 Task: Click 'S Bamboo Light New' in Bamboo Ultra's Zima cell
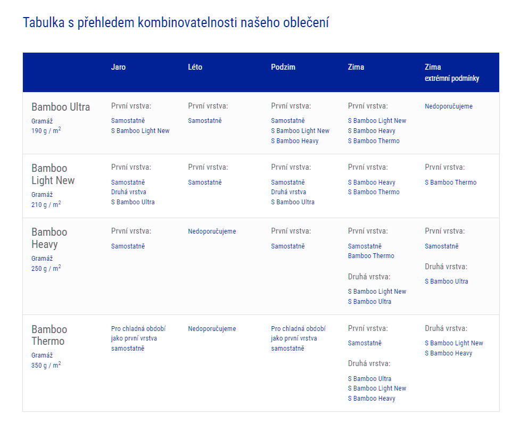[377, 121]
